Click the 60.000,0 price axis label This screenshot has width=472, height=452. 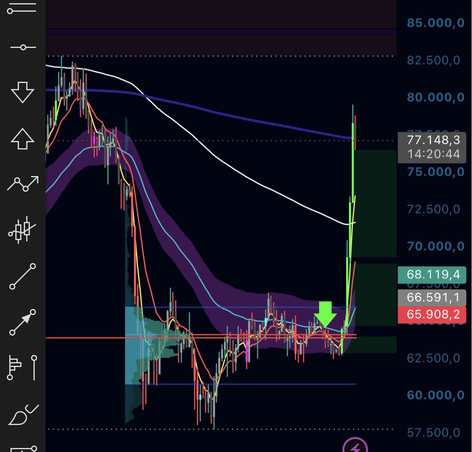tap(435, 395)
